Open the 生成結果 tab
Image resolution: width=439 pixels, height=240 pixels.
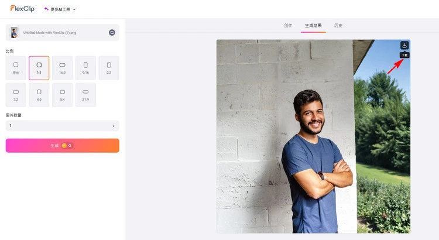pos(313,26)
